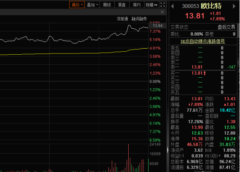The height and width of the screenshot is (172, 240).
Task: Switch to 简约 simple view
Action: pyautogui.click(x=137, y=5)
